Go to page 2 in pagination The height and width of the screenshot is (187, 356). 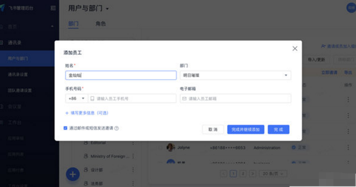pos(243,174)
